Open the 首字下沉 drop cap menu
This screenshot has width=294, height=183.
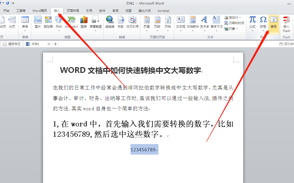pyautogui.click(x=217, y=24)
